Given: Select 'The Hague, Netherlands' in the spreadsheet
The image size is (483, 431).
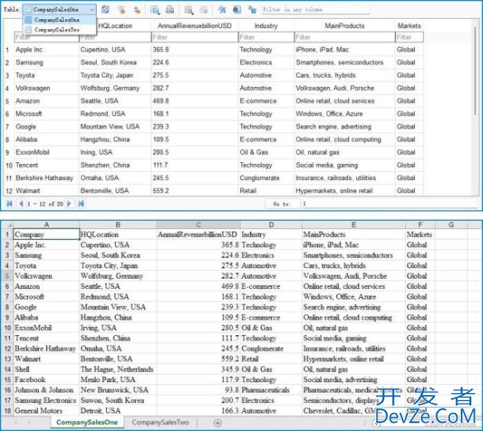Looking at the screenshot, I should click(118, 370).
